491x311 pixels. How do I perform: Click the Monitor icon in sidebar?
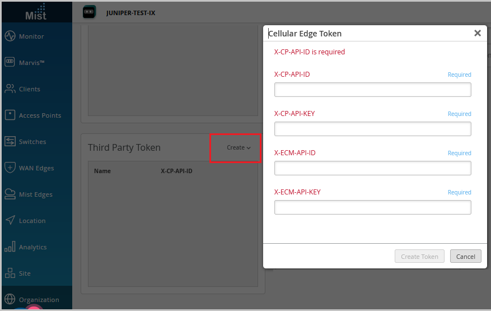pos(10,36)
